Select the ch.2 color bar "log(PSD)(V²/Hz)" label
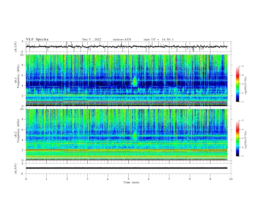 pyautogui.click(x=246, y=140)
